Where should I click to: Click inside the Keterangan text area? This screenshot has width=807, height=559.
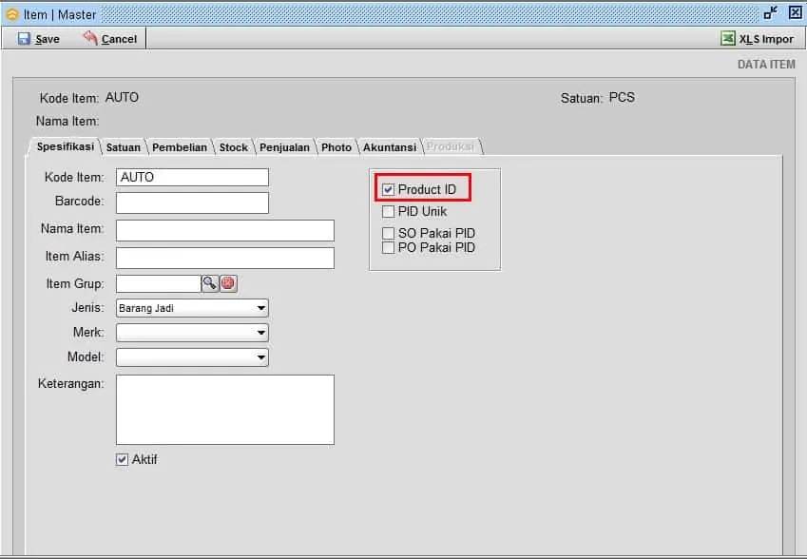pyautogui.click(x=225, y=410)
